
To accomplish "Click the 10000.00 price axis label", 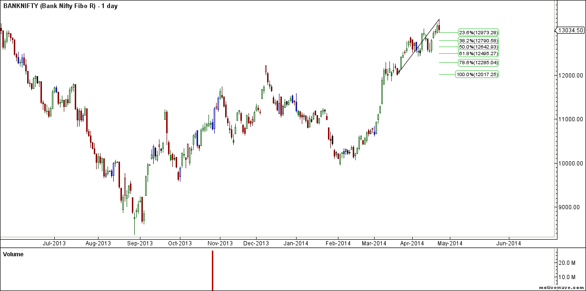I will point(571,163).
